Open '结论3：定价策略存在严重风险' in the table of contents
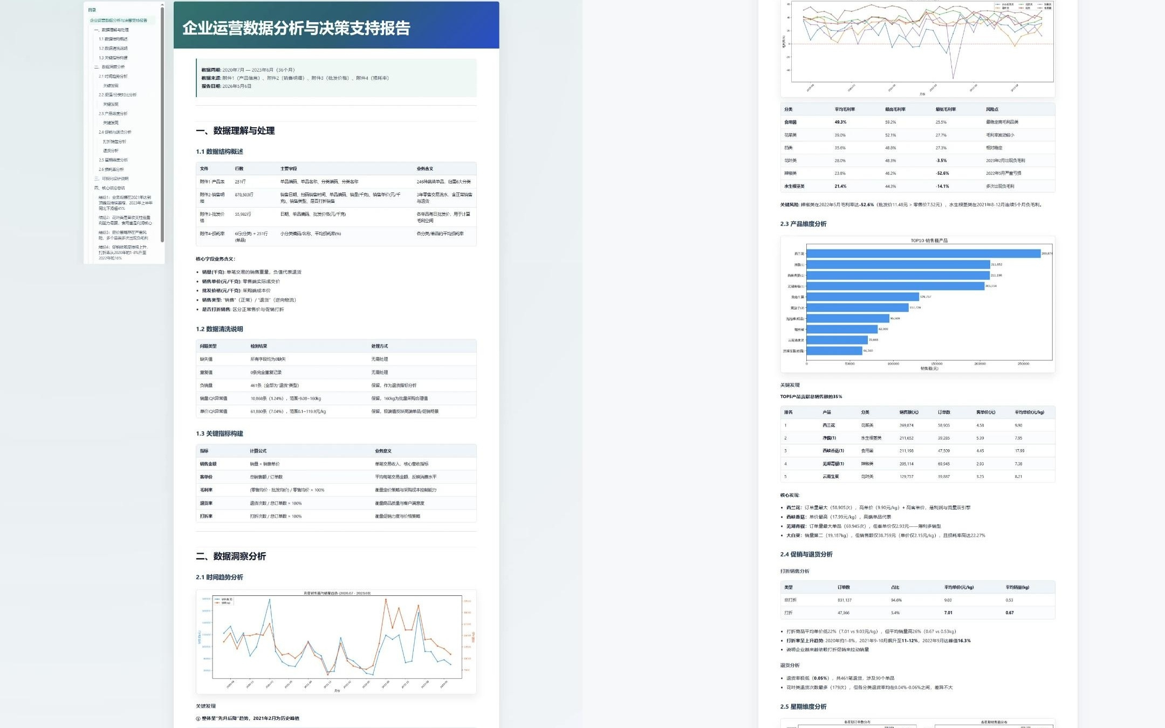The image size is (1165, 728). [x=124, y=235]
